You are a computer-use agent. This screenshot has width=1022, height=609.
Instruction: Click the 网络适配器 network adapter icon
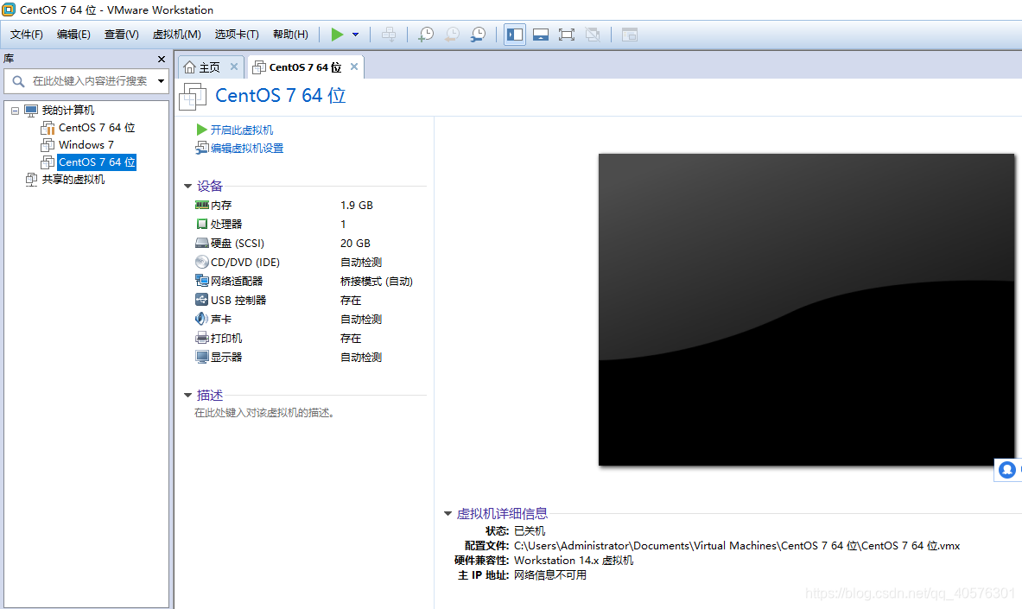tap(202, 281)
